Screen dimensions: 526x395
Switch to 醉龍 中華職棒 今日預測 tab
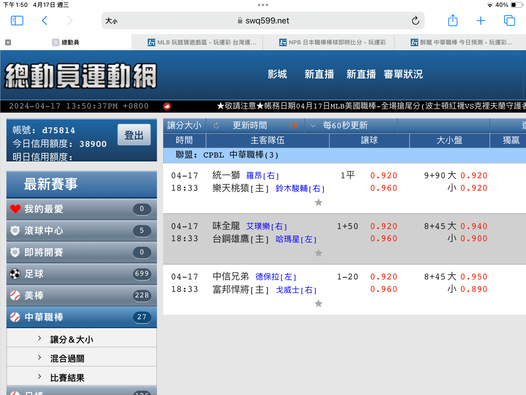[x=460, y=42]
